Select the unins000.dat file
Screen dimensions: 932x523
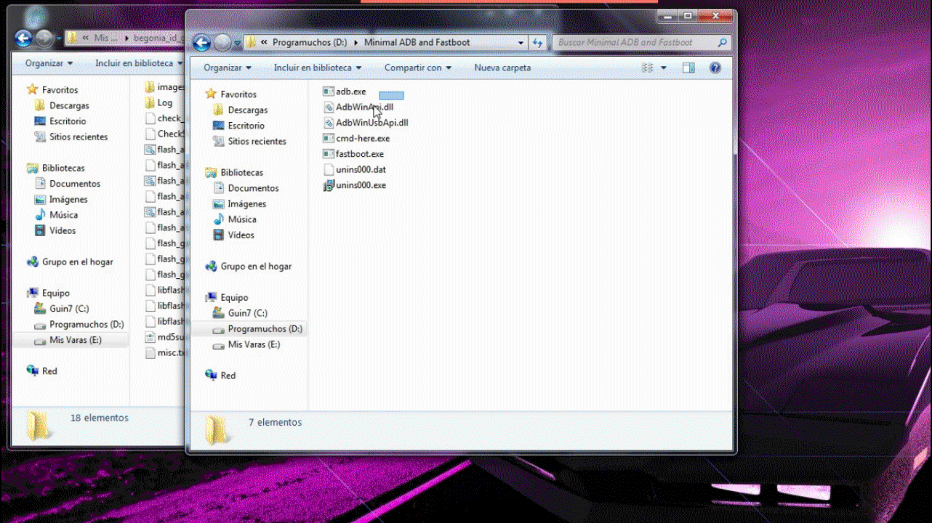(355, 169)
